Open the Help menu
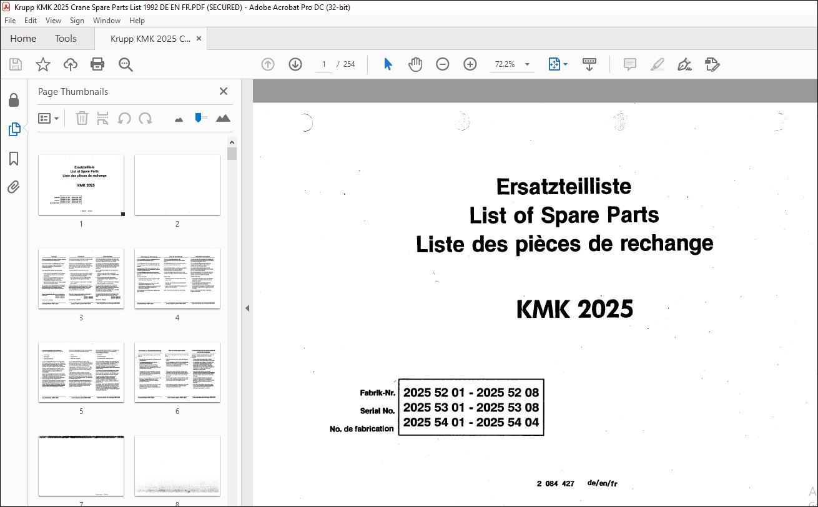This screenshot has height=507, width=818. (137, 21)
